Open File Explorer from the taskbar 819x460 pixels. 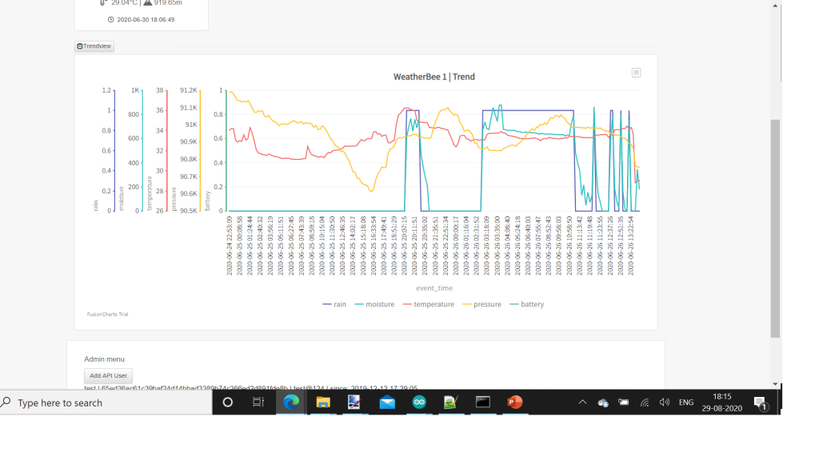click(323, 402)
